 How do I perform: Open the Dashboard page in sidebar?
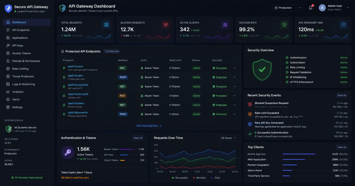coord(27,22)
